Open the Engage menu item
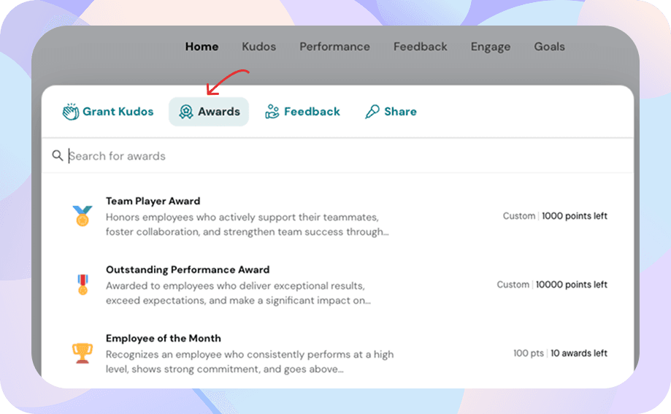The image size is (671, 414). click(x=491, y=47)
